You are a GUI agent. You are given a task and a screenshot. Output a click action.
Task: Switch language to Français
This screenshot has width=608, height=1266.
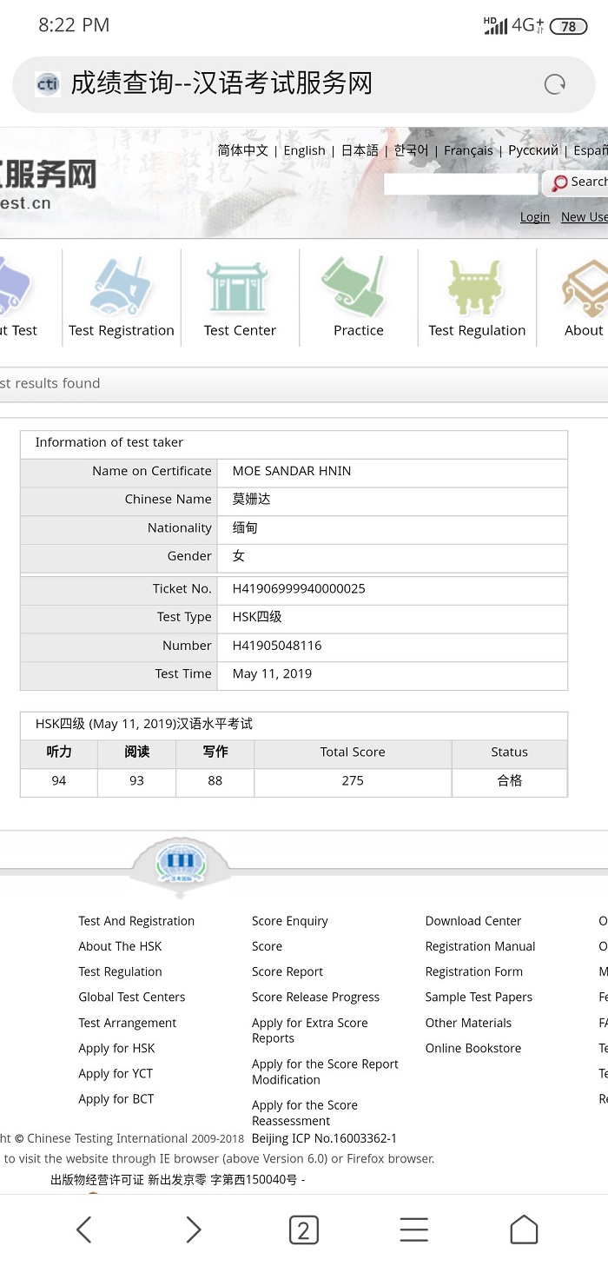[468, 150]
